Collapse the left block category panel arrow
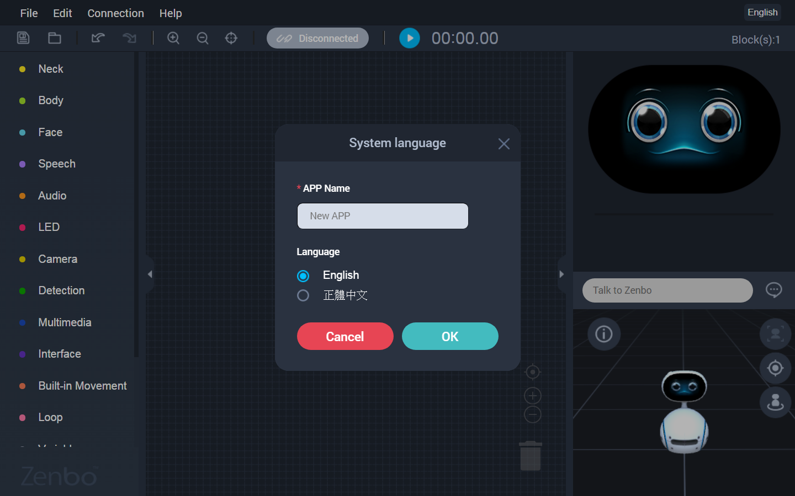Image resolution: width=795 pixels, height=496 pixels. point(150,274)
